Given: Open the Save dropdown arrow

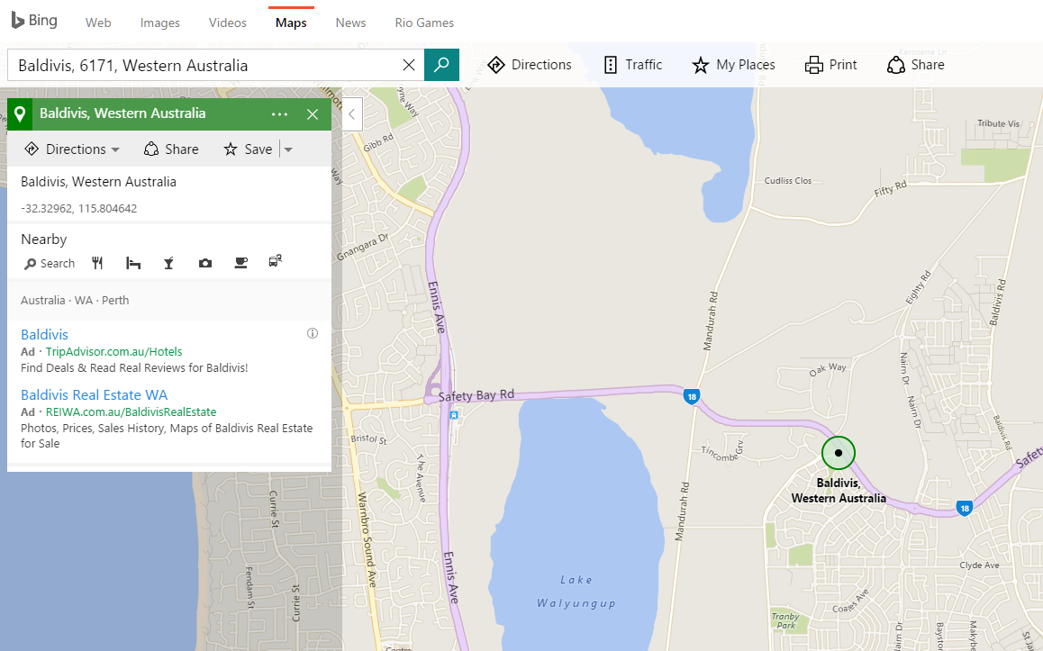Looking at the screenshot, I should pos(288,149).
